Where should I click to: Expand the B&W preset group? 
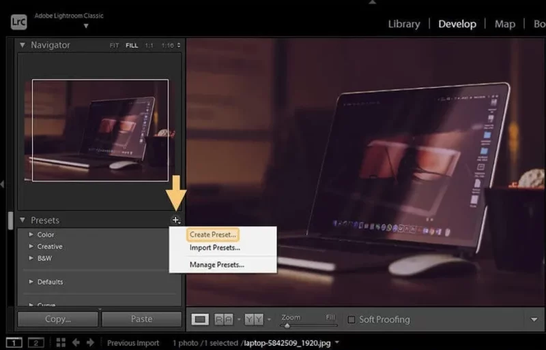(x=31, y=258)
